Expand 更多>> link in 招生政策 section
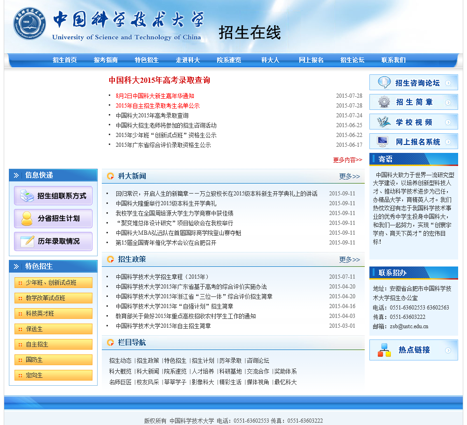Viewport: 467px width, 425px height. coord(350,259)
